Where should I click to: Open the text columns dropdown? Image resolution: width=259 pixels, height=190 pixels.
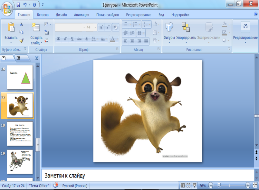pos(140,33)
